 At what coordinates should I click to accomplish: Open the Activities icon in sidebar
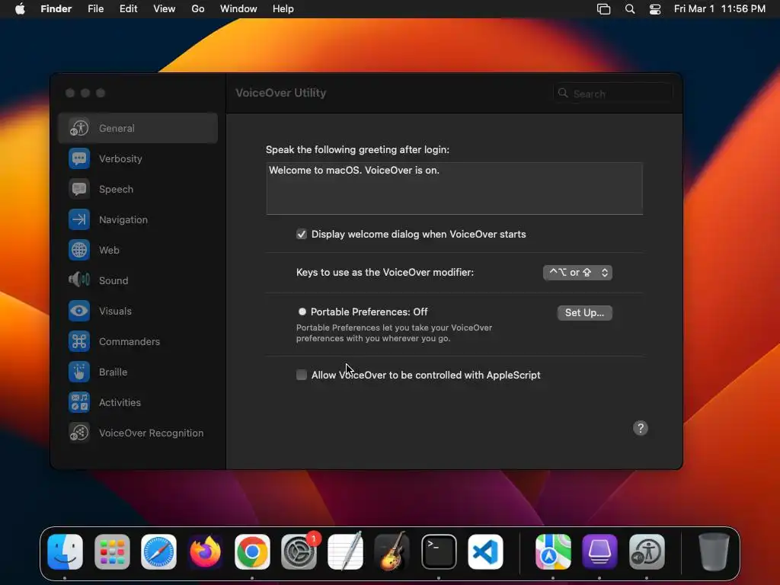[79, 402]
